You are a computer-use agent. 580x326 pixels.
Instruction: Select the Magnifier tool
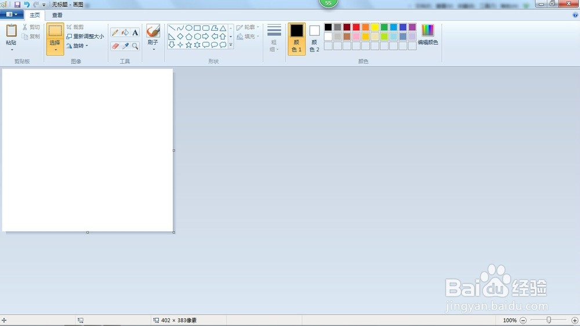135,46
